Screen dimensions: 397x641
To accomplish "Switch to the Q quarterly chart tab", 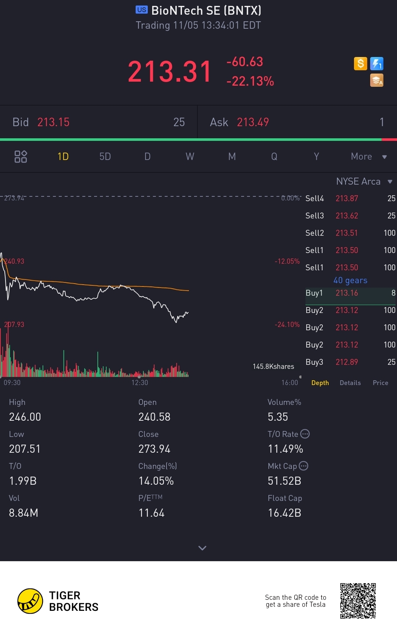I will coord(274,157).
